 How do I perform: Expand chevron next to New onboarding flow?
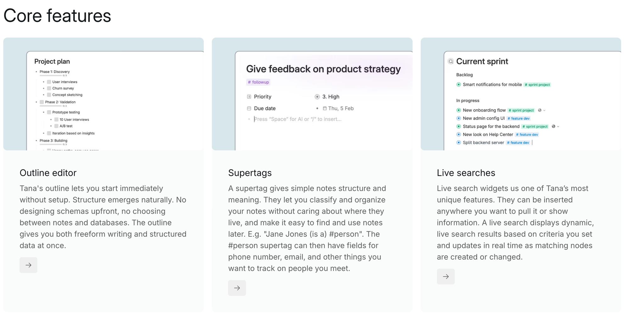click(x=544, y=111)
